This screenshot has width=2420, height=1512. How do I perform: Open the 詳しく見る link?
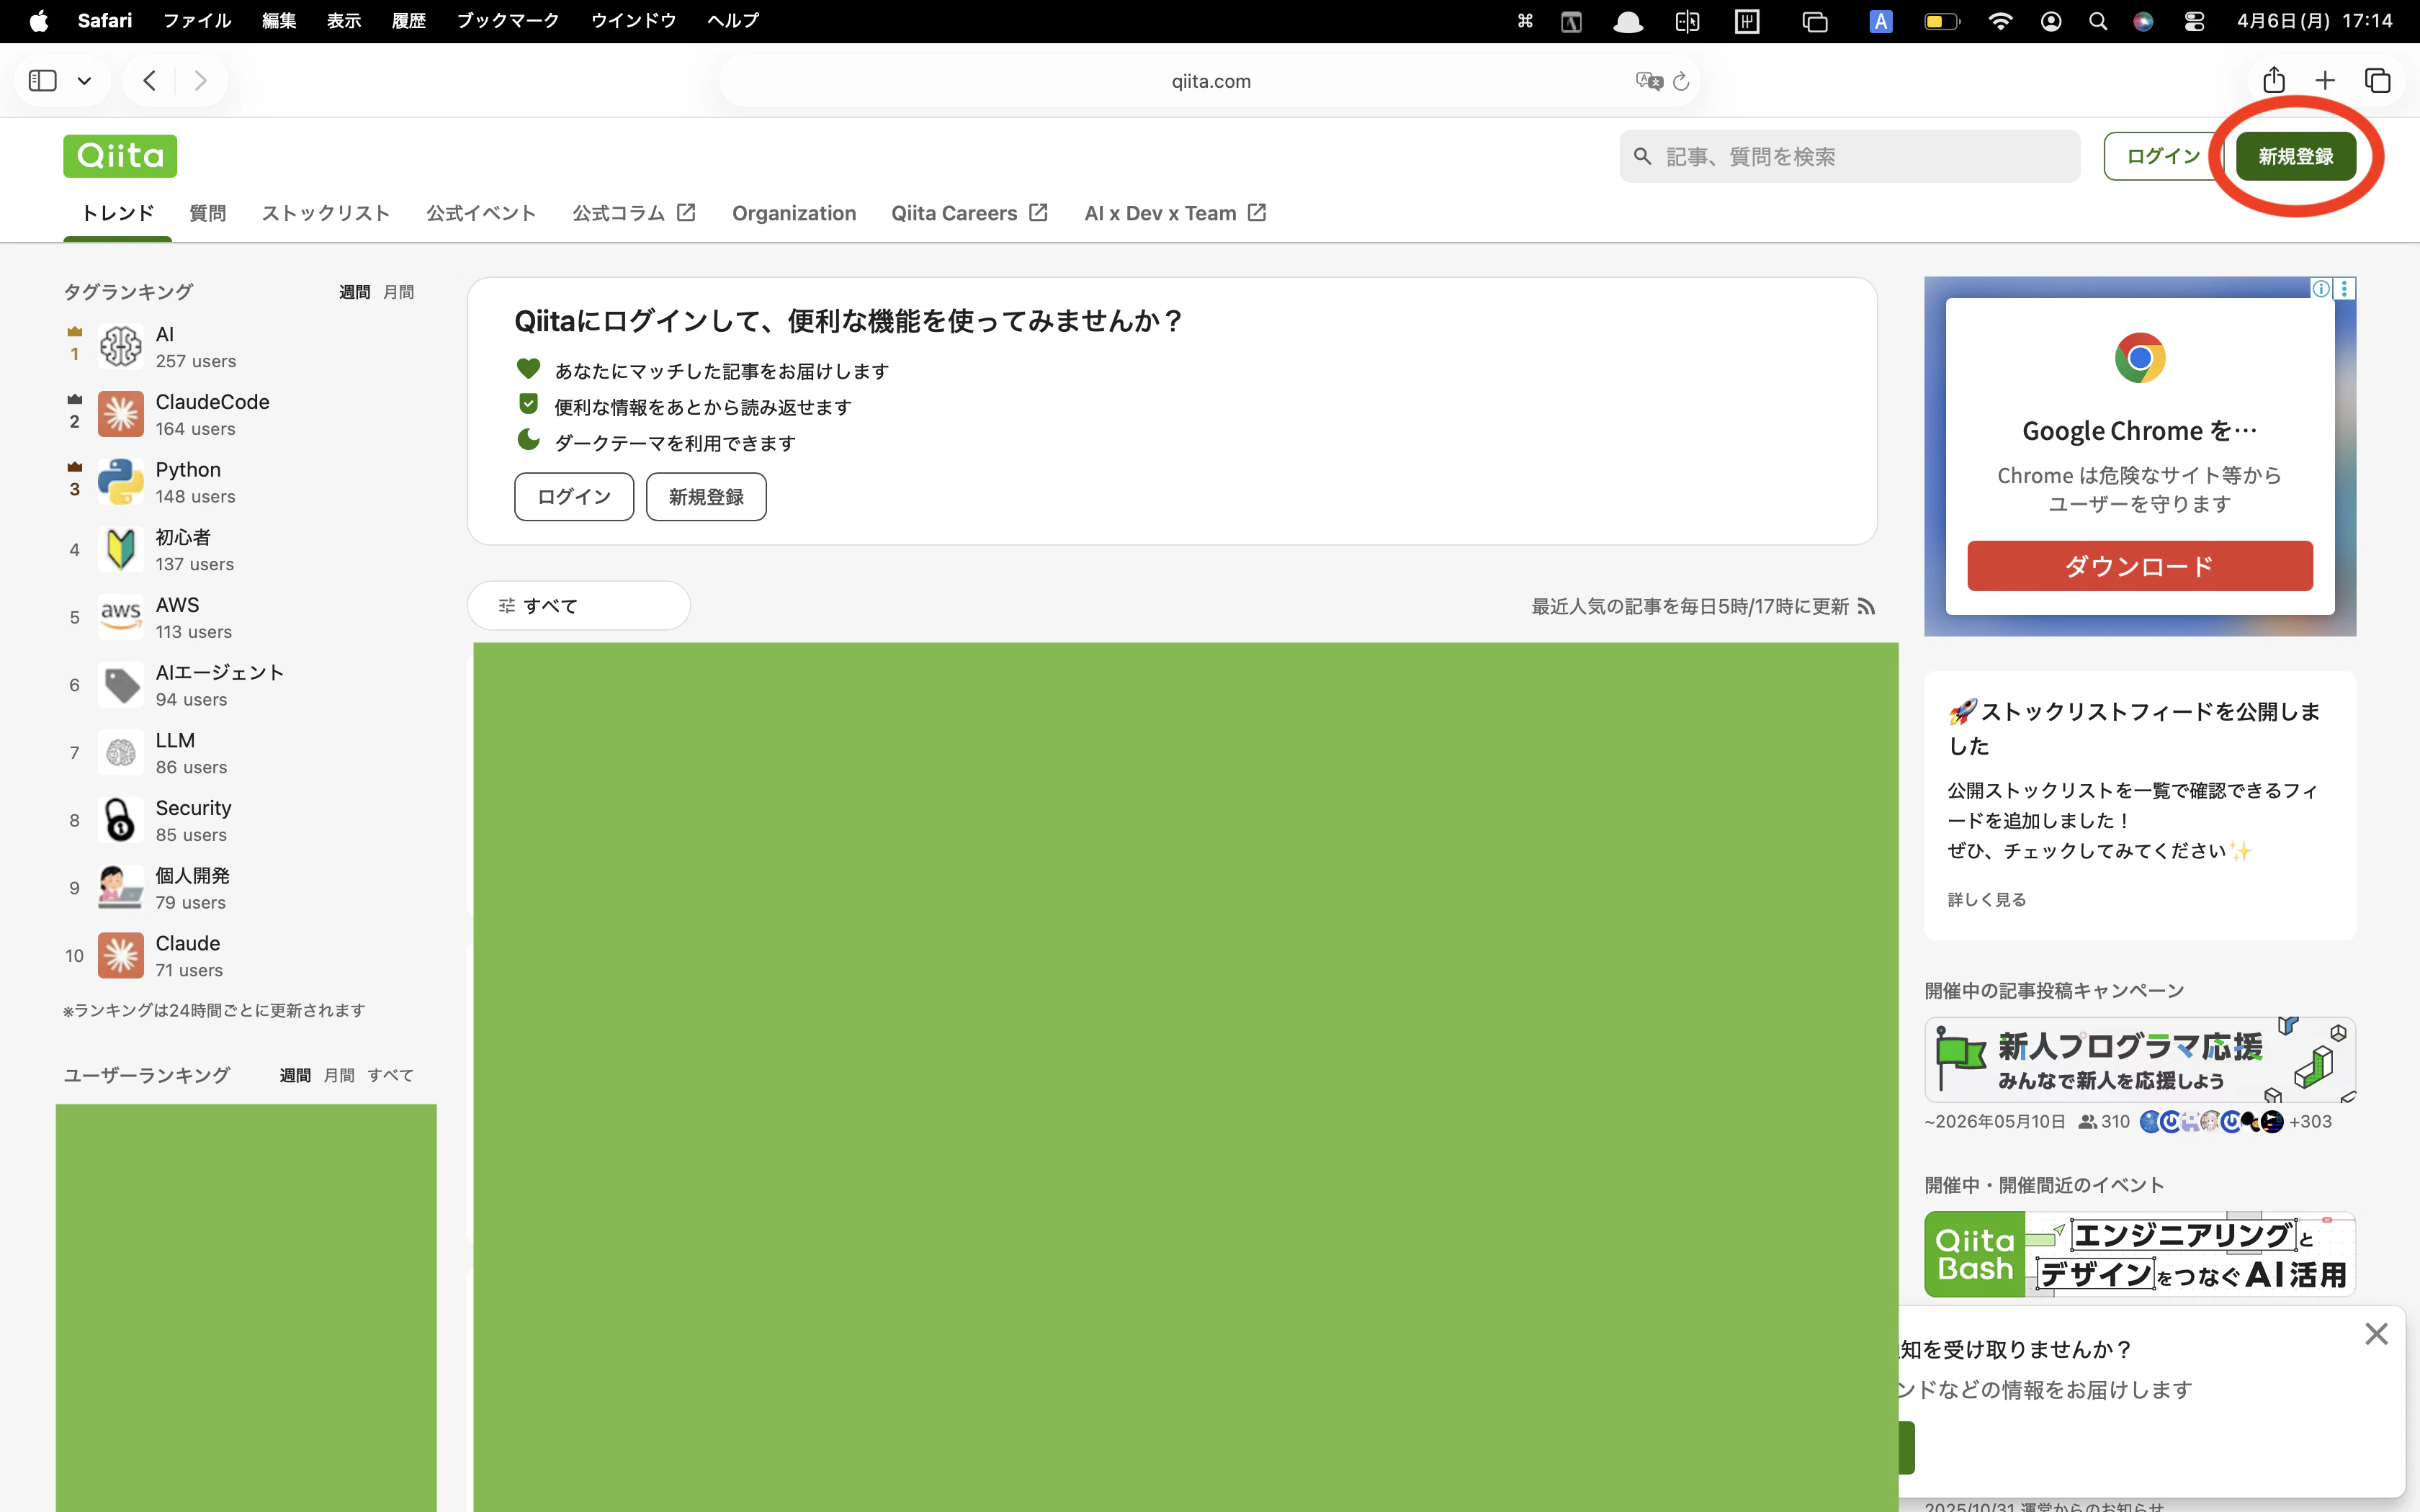[x=1987, y=900]
